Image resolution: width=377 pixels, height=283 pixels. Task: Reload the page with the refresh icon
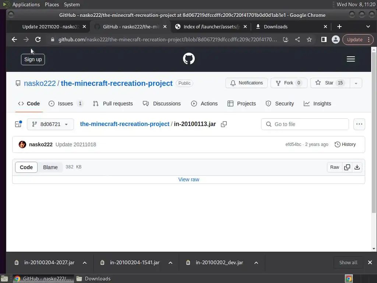pyautogui.click(x=38, y=39)
